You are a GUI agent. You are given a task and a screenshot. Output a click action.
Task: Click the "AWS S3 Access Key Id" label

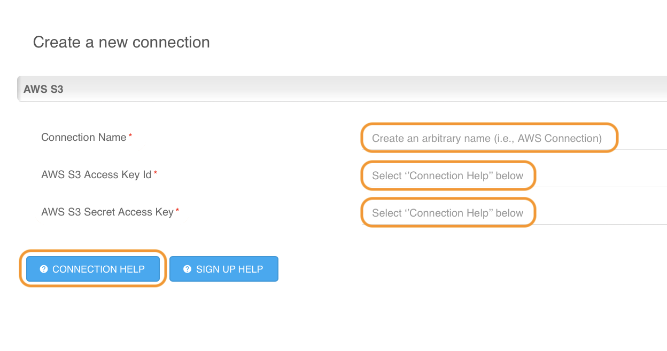pos(96,174)
